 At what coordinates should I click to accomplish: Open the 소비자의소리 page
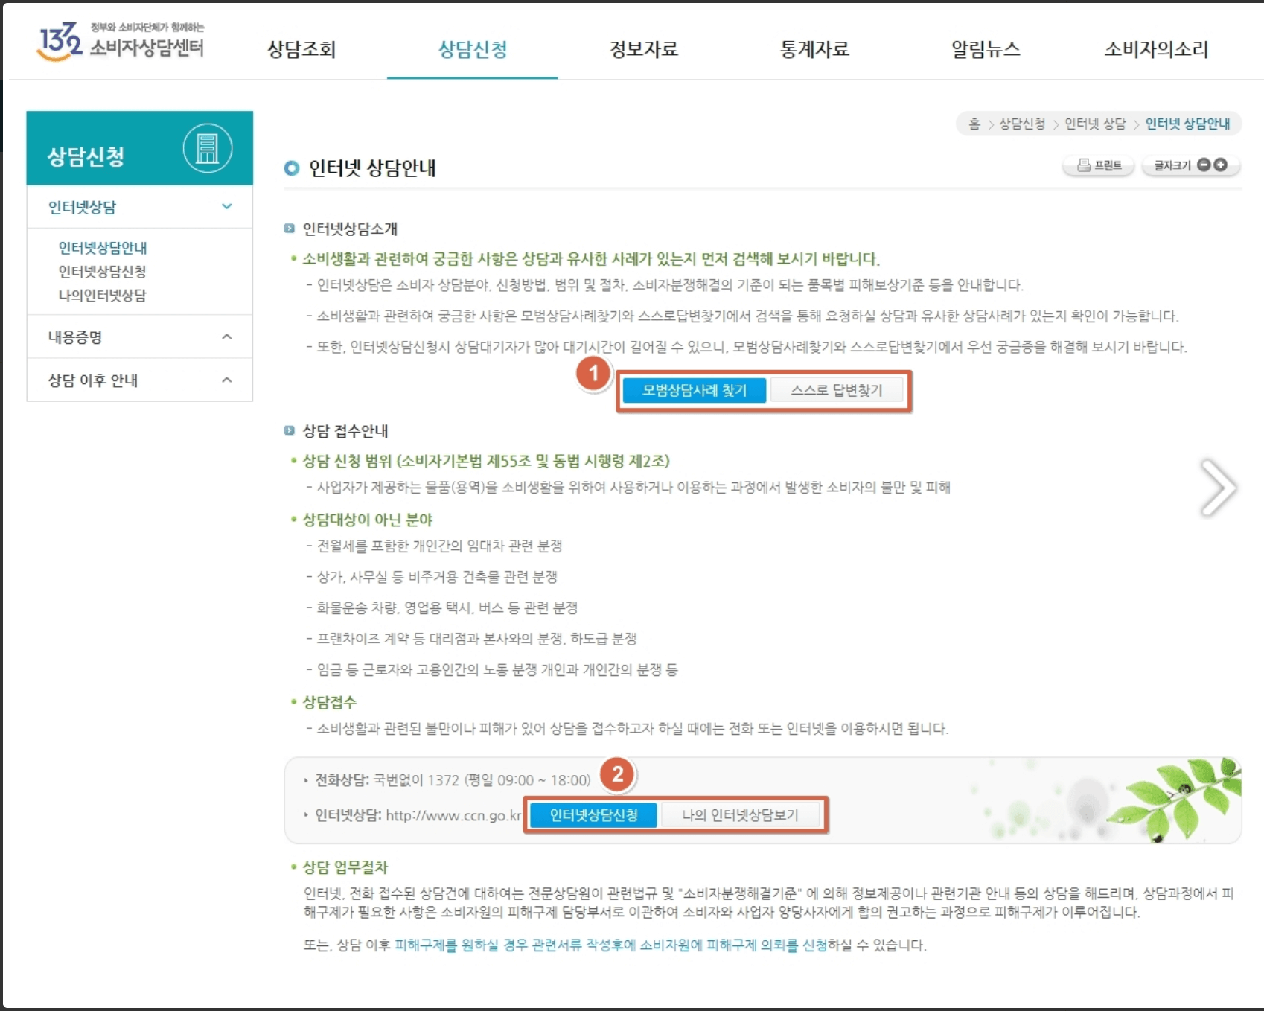point(1157,50)
